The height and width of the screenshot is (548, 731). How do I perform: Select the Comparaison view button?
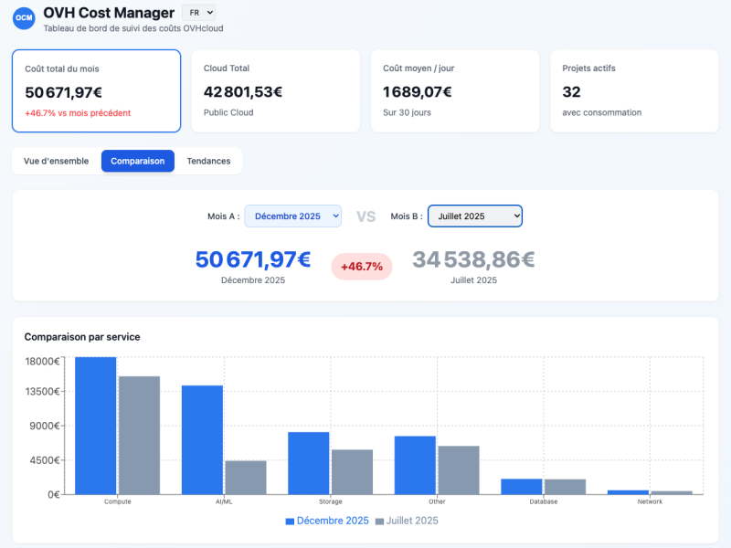(x=137, y=161)
